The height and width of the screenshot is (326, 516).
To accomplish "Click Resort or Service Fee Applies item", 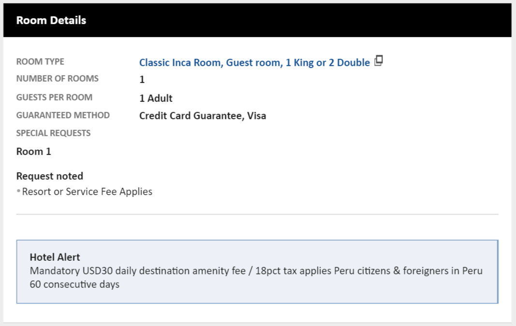I will (x=87, y=192).
